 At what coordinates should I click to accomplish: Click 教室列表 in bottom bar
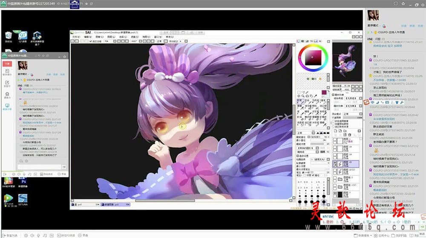point(10,235)
